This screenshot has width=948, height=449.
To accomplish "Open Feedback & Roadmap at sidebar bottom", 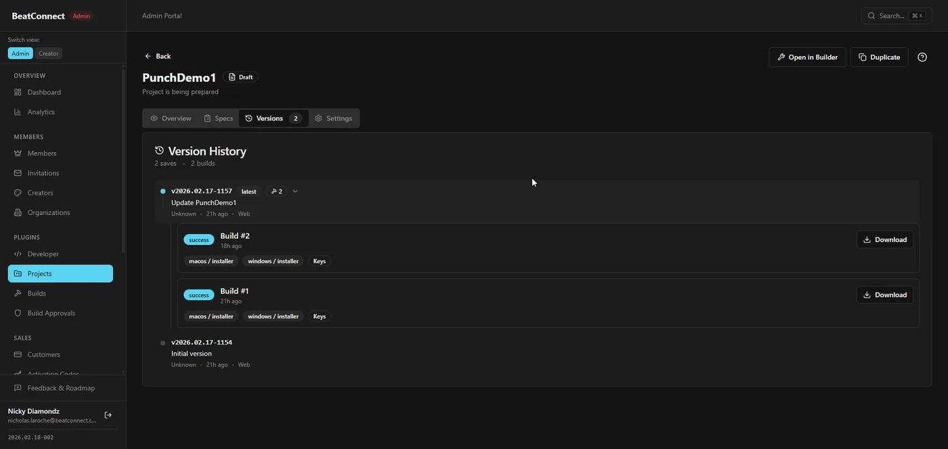I will pyautogui.click(x=61, y=386).
